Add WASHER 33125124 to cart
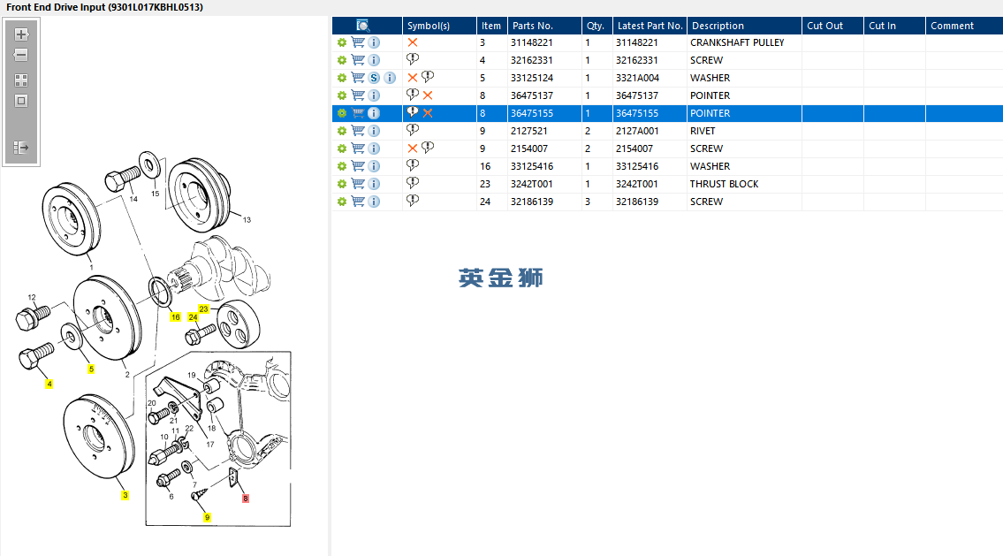The width and height of the screenshot is (1003, 556). [x=358, y=78]
